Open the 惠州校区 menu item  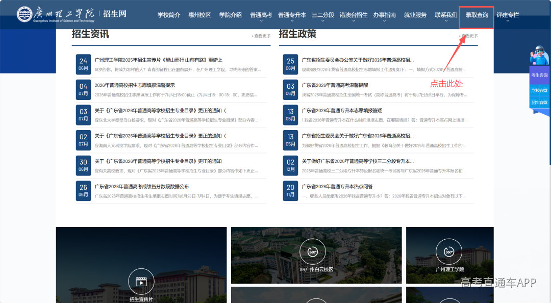coord(199,15)
